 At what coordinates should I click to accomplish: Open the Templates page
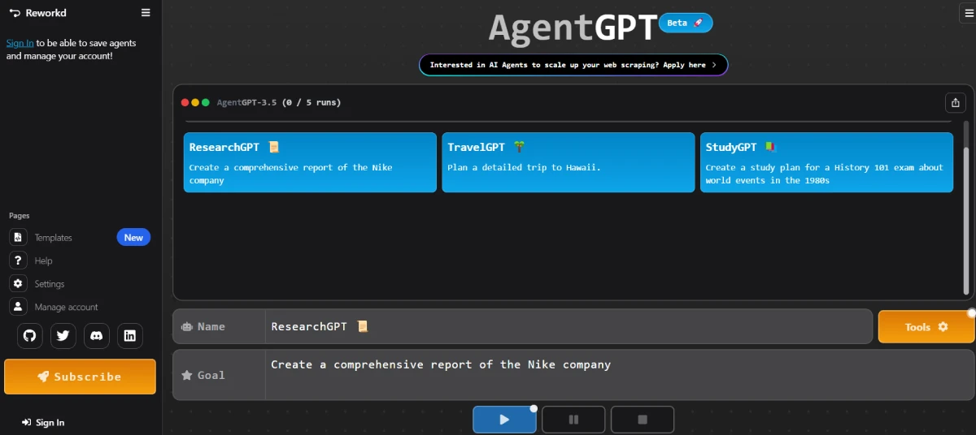pos(54,238)
